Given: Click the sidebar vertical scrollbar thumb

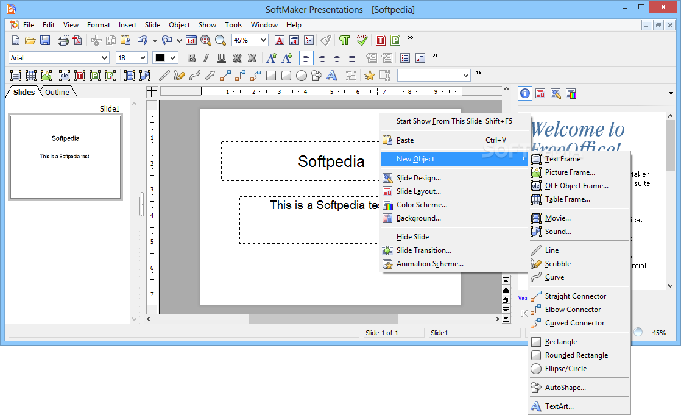Looking at the screenshot, I should pyautogui.click(x=670, y=146).
